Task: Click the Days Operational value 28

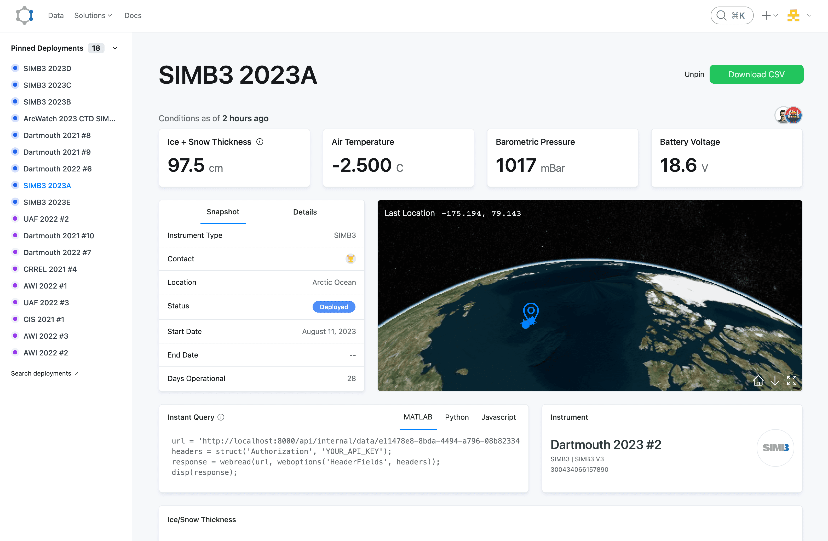Action: point(351,378)
